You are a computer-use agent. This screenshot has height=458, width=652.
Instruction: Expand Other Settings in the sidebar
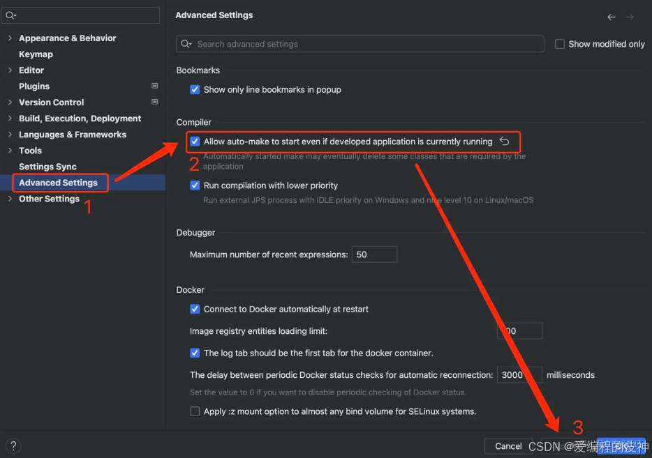point(10,199)
